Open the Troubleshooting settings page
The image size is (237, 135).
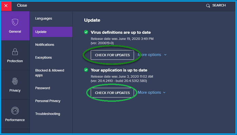[48, 114]
